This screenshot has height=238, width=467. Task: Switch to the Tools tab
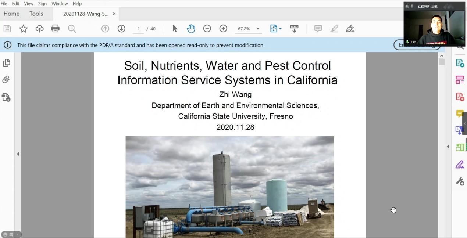pos(36,14)
